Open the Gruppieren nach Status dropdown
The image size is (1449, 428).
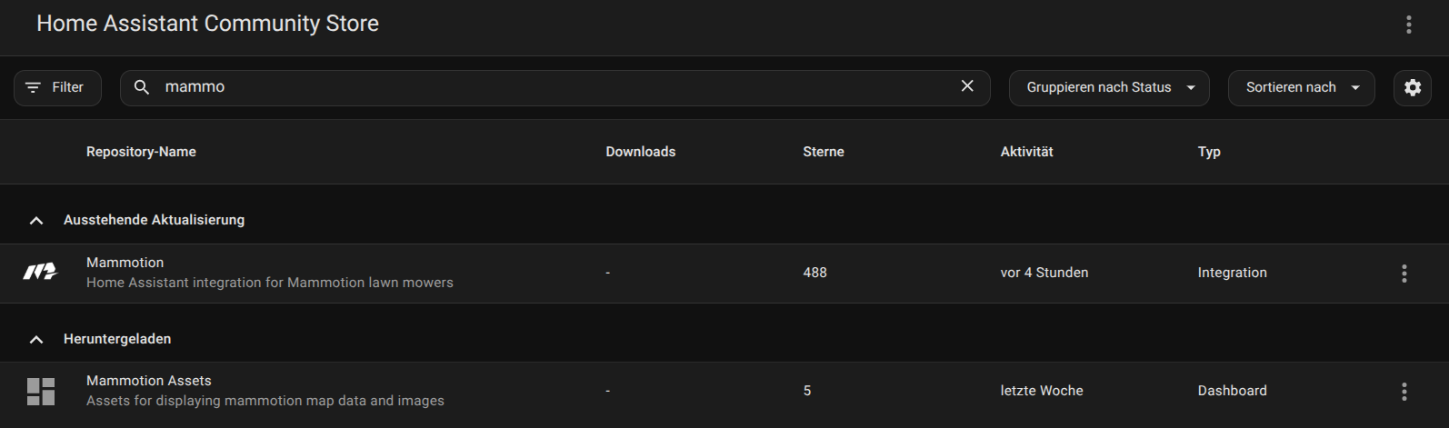1109,88
